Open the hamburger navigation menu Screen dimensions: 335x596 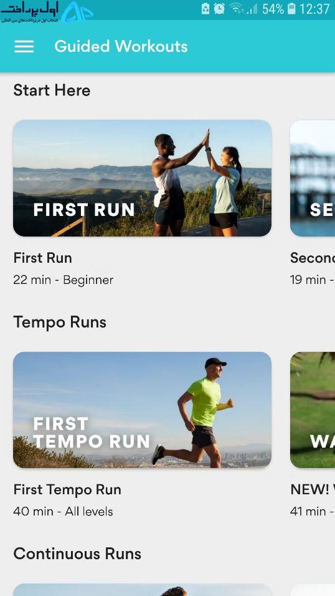pos(24,46)
